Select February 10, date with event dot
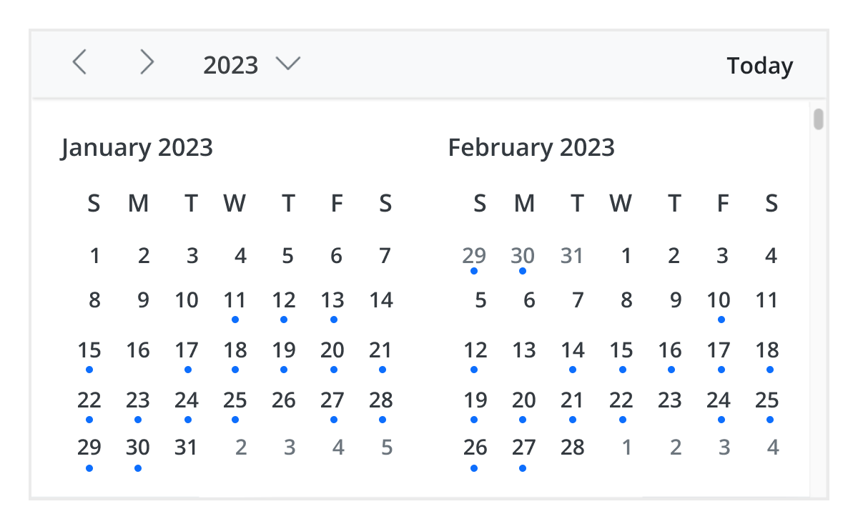The width and height of the screenshot is (858, 529). point(721,300)
